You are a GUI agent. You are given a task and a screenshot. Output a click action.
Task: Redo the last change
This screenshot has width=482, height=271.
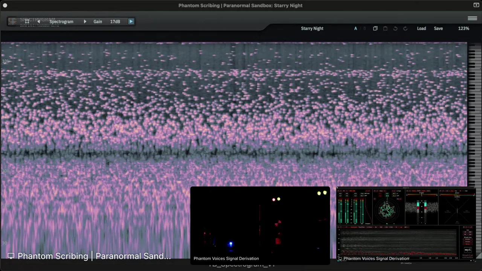(405, 28)
